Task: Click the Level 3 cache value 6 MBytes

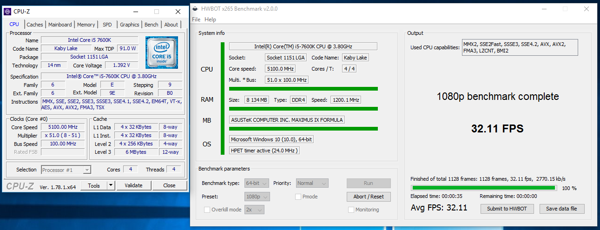Action: pyautogui.click(x=136, y=152)
